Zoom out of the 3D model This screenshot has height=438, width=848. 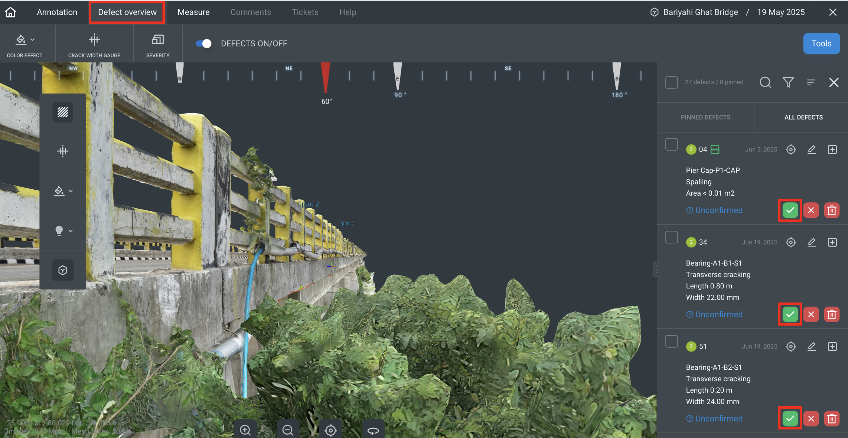[288, 430]
